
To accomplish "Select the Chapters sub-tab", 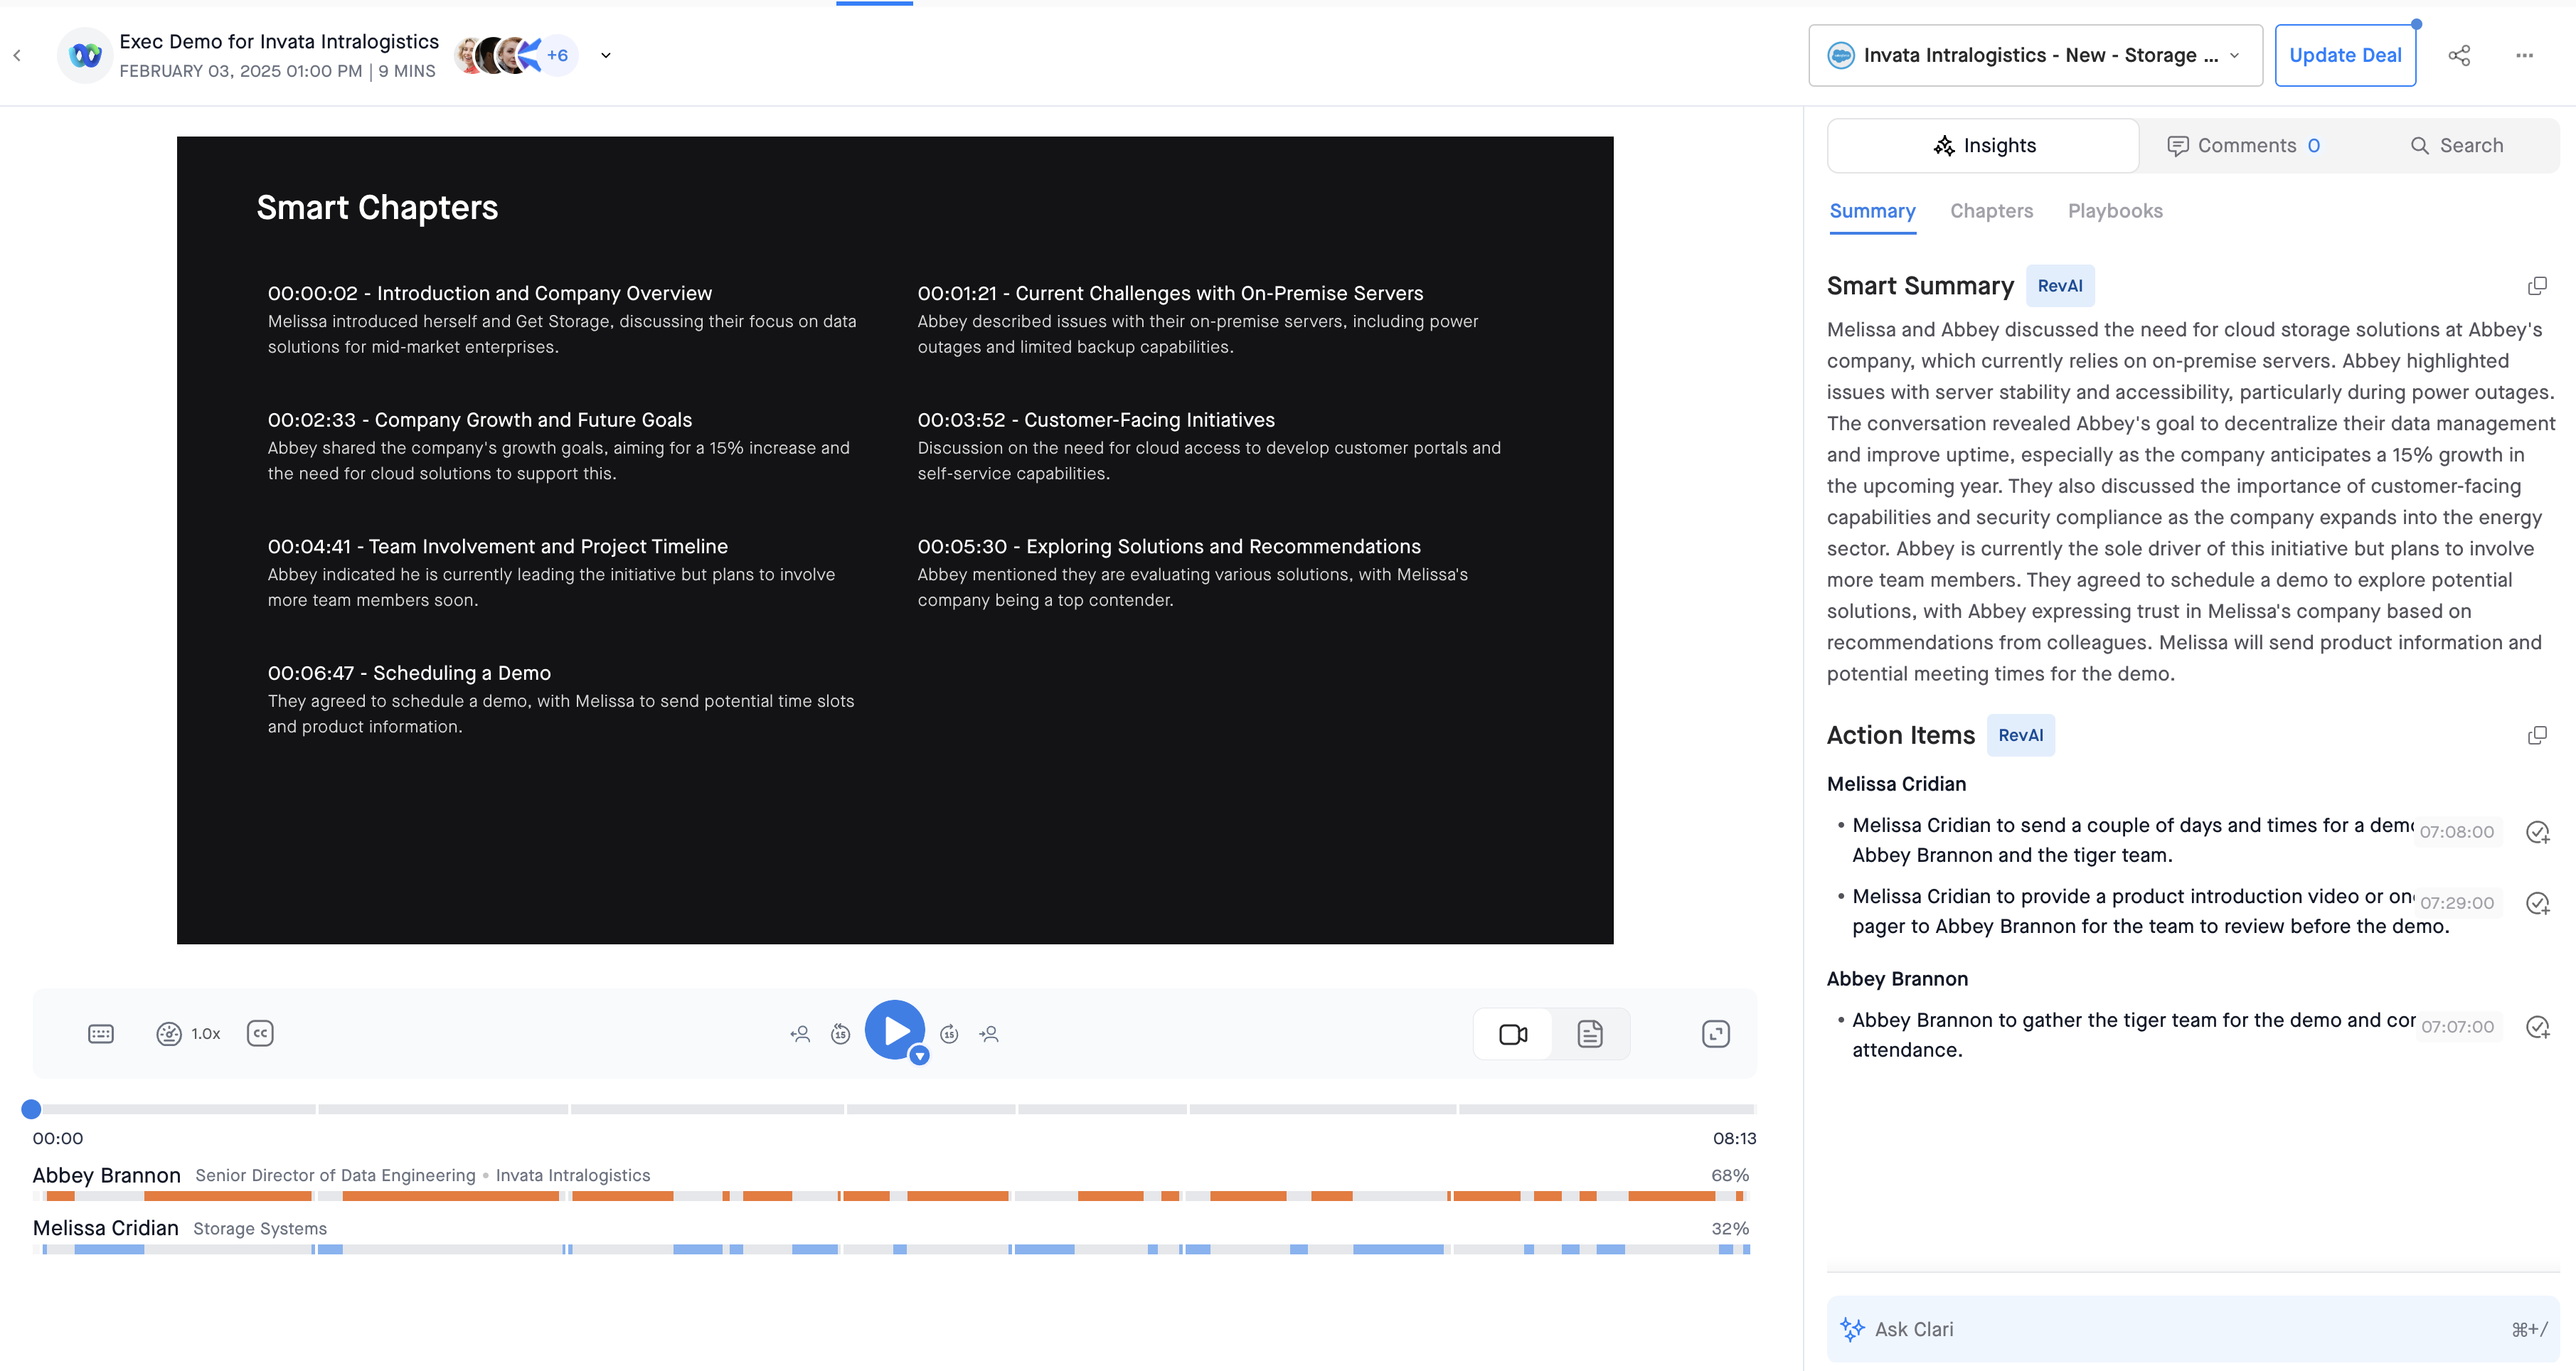I will coord(1991,211).
